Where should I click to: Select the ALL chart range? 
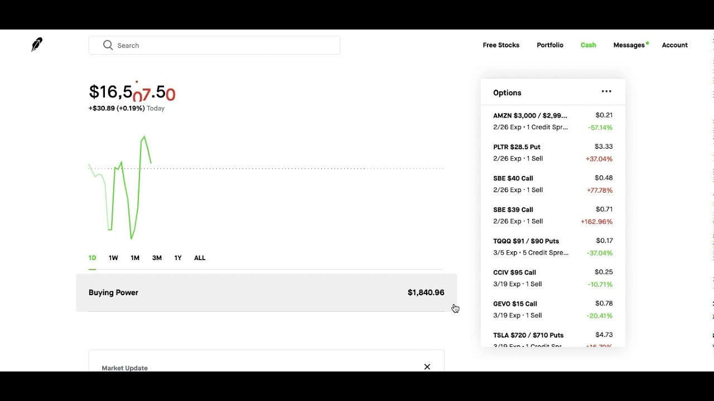200,258
